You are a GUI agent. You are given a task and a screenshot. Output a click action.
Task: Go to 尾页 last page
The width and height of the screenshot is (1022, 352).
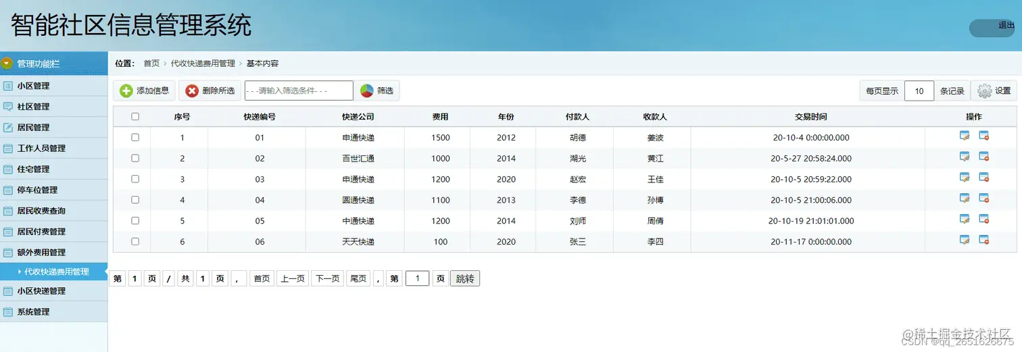point(358,278)
